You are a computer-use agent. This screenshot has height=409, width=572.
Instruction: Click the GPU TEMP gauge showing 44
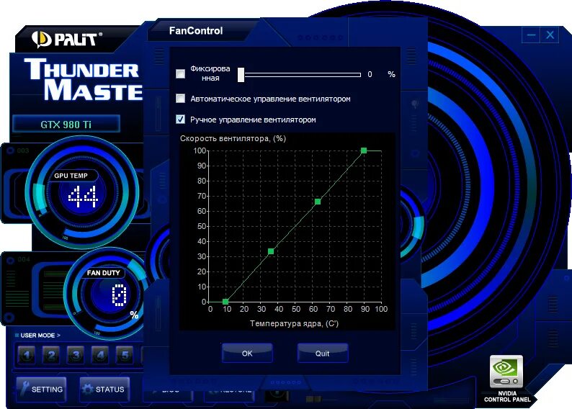[x=82, y=192]
